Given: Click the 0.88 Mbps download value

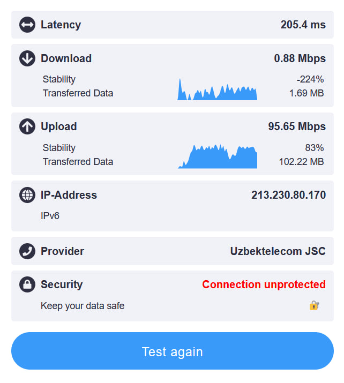Looking at the screenshot, I should 300,58.
